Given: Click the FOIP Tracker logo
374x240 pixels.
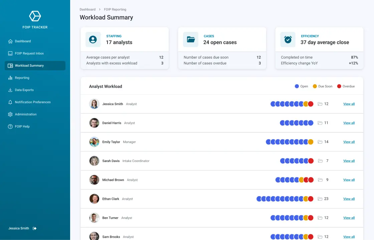Looking at the screenshot, I should [34, 16].
